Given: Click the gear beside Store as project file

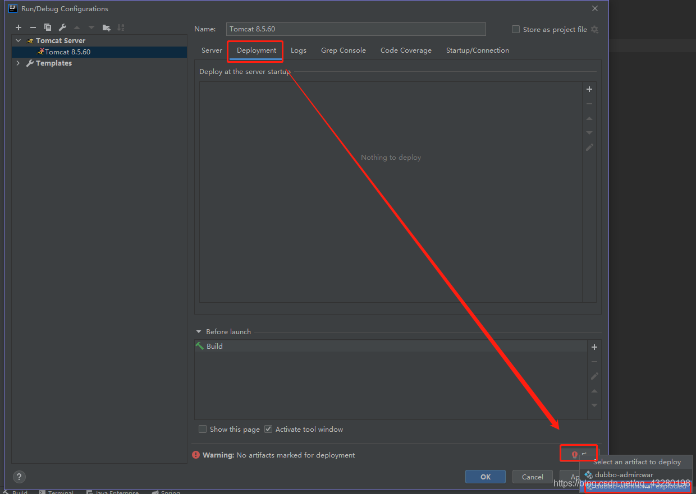Looking at the screenshot, I should (x=595, y=29).
